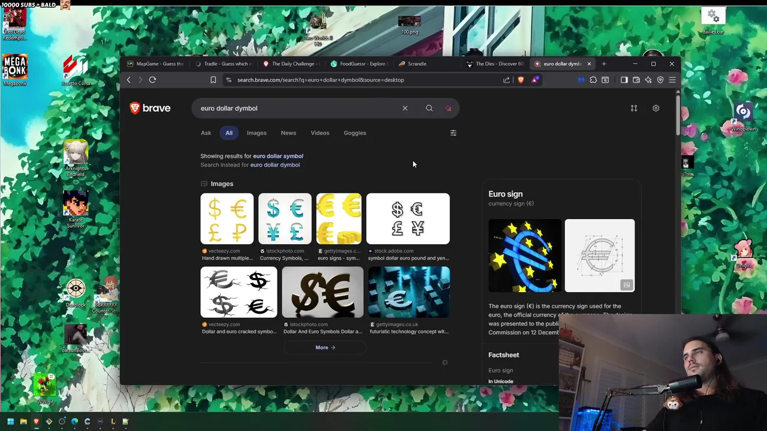Open the Karate Survivor desktop shortcut
The width and height of the screenshot is (767, 431).
pos(76,210)
